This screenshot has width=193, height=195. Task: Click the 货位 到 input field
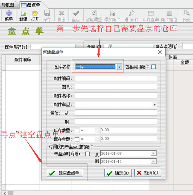pyautogui.click(x=116, y=121)
